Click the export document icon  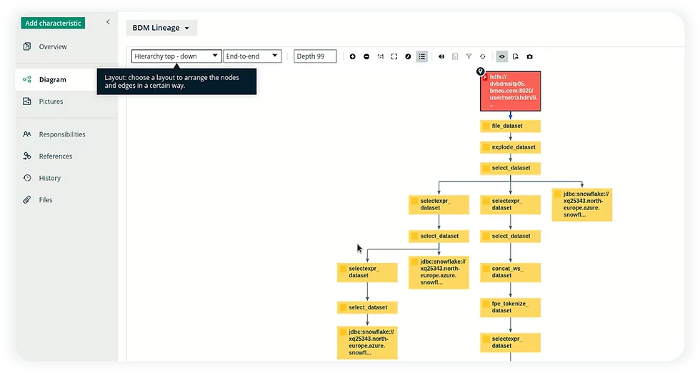(x=516, y=56)
